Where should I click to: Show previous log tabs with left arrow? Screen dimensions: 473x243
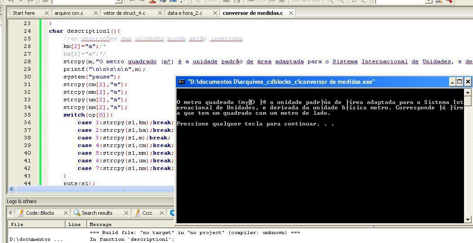pyautogui.click(x=10, y=213)
